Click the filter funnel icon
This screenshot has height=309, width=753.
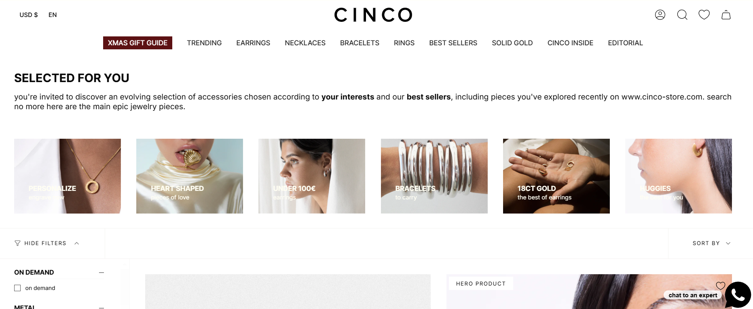17,243
